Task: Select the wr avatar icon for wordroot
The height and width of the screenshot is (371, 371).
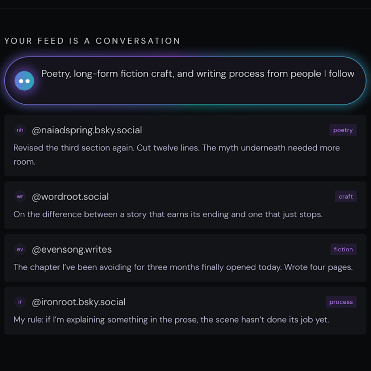Action: pos(20,196)
